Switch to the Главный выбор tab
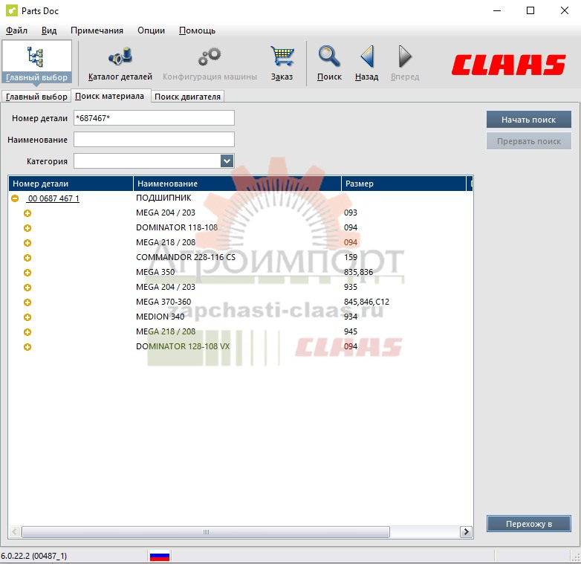The height and width of the screenshot is (564, 581). click(36, 97)
